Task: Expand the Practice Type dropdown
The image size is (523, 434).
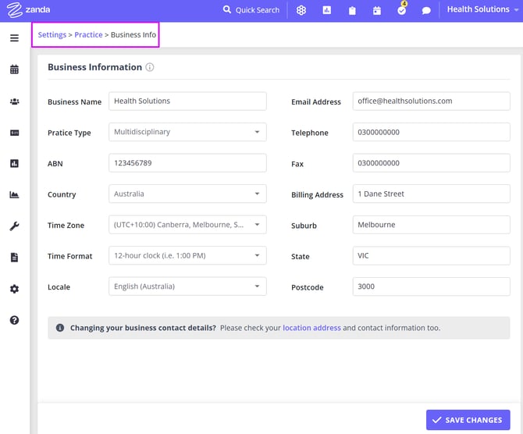Action: coord(187,132)
